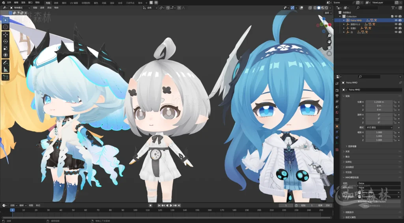This screenshot has height=223, width=404.
Task: Play animation forward
Action: (171, 206)
